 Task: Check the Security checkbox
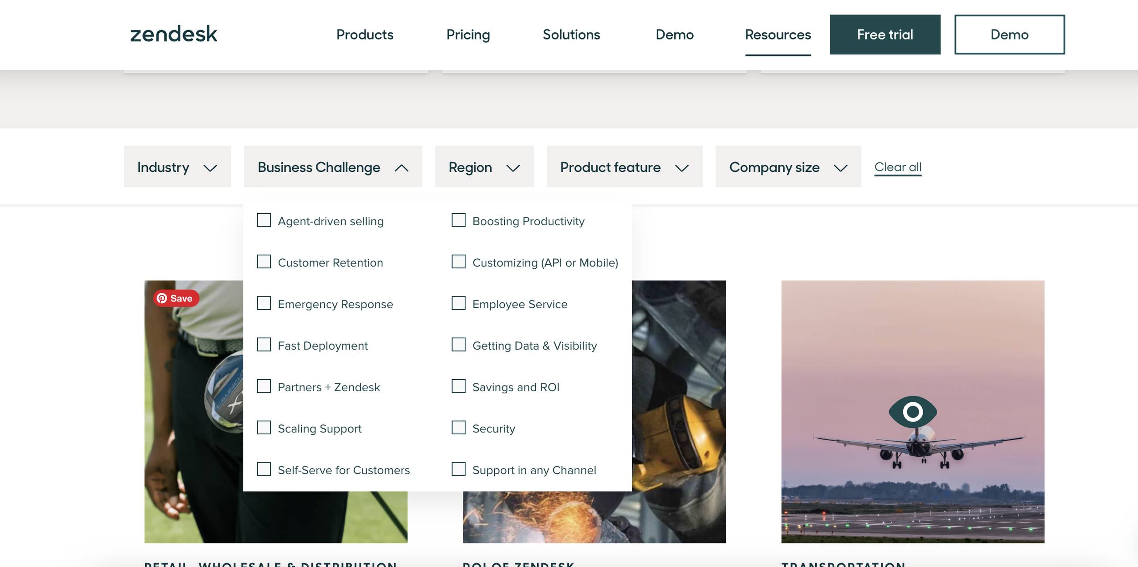click(458, 428)
